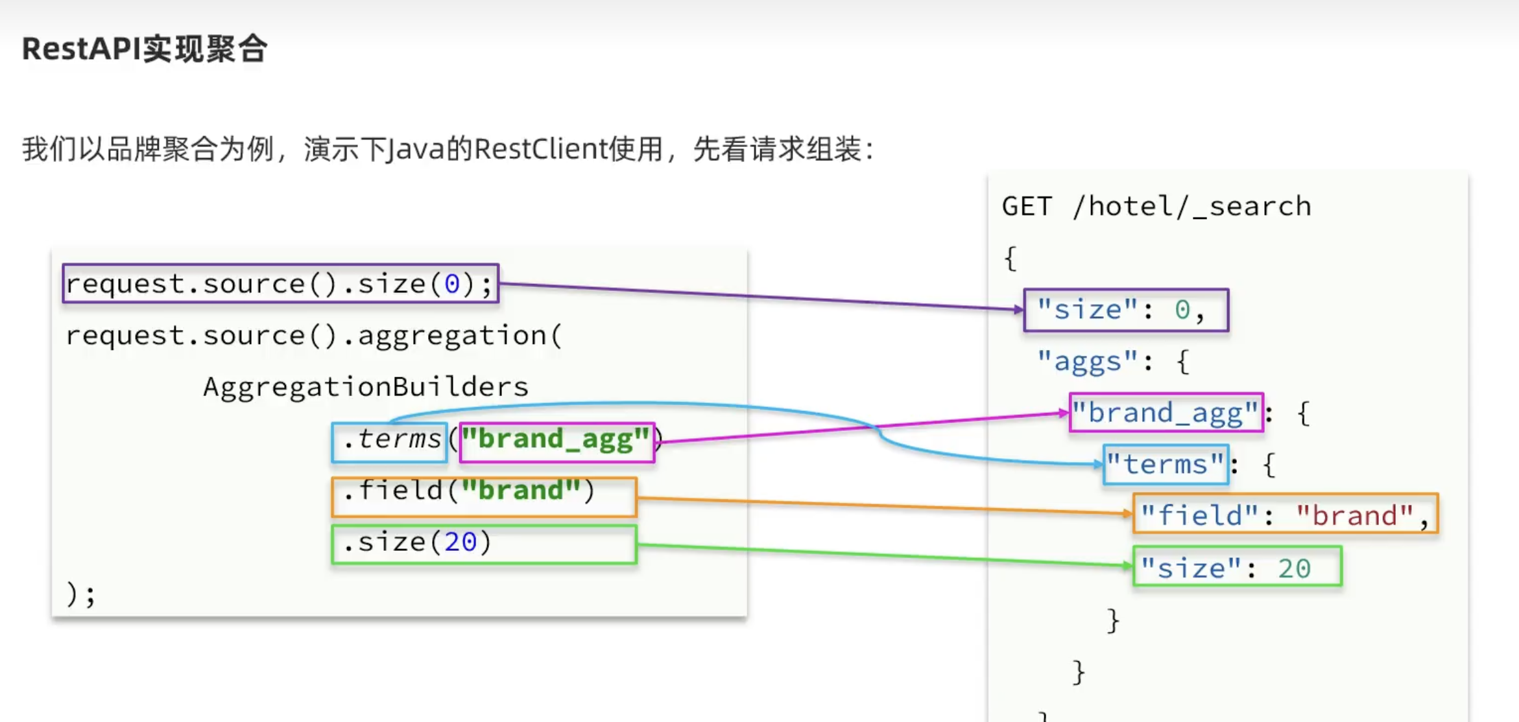Click the GET /hotel/_search request line

(x=1156, y=207)
